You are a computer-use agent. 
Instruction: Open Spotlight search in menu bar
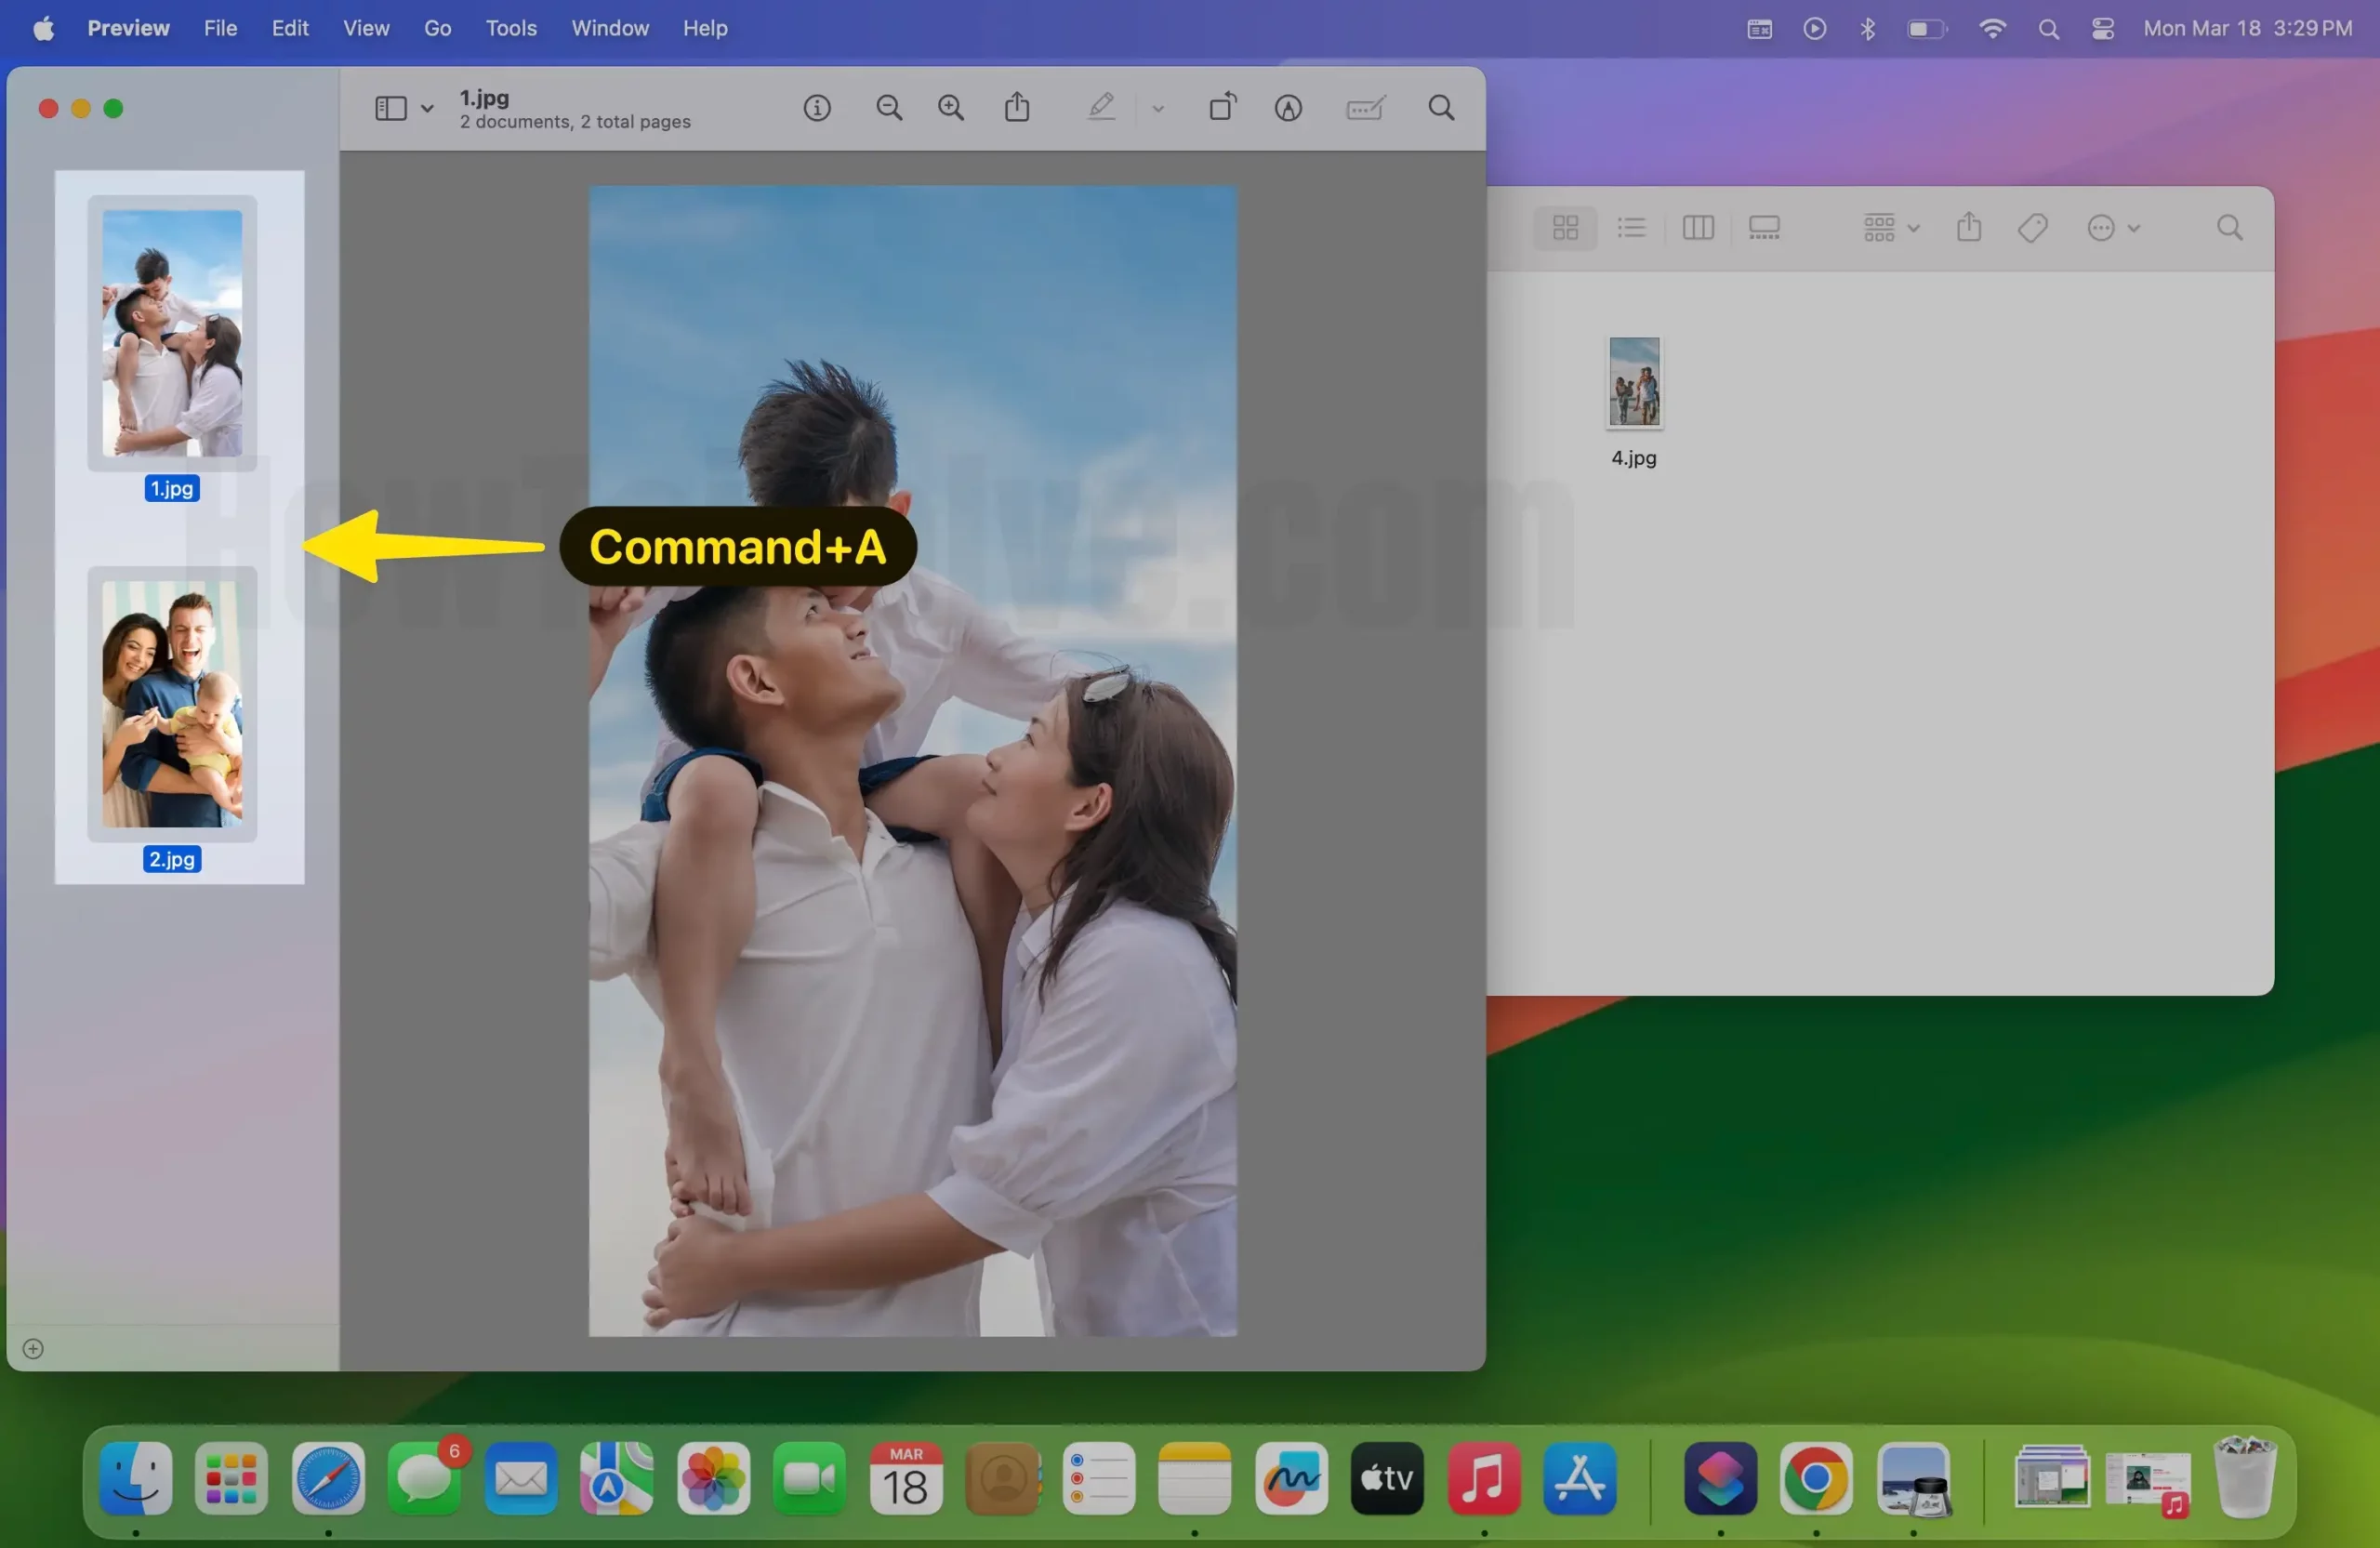[x=2048, y=29]
